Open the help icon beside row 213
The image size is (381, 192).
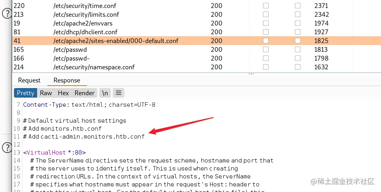coord(7,14)
